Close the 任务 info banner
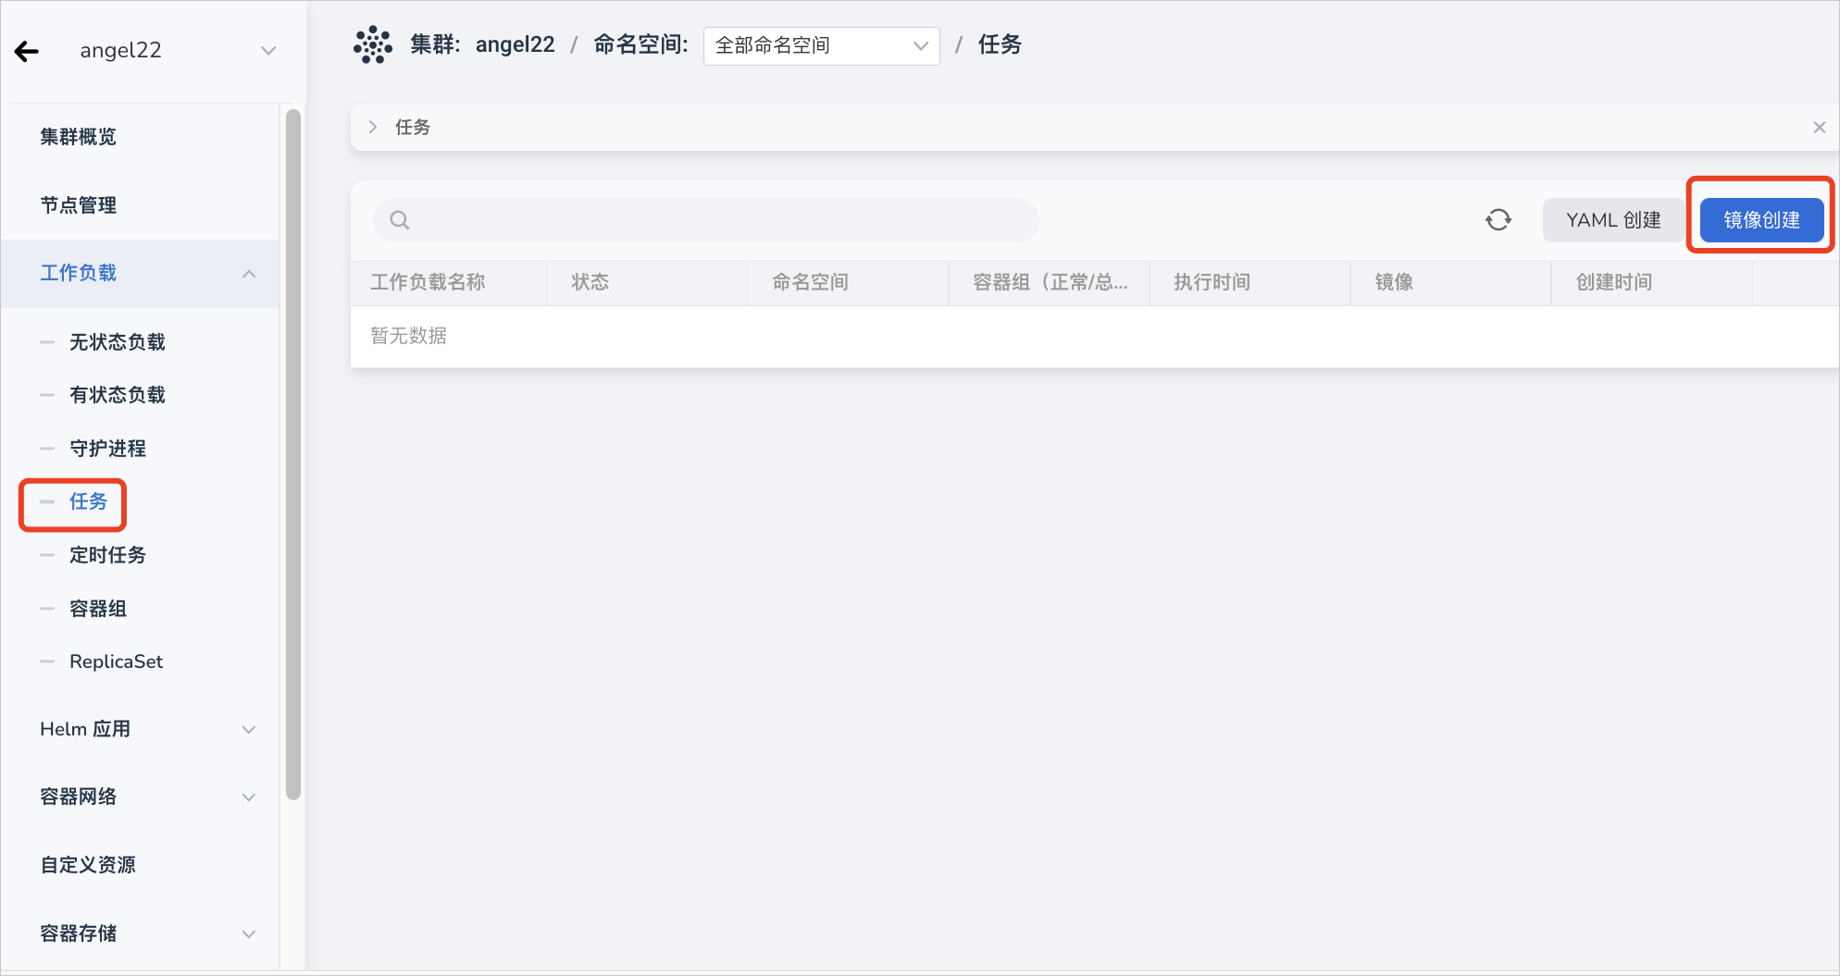 click(x=1819, y=127)
